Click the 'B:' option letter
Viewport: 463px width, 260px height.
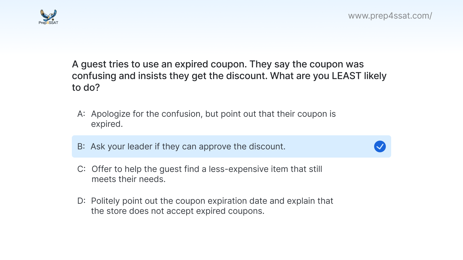pyautogui.click(x=81, y=146)
